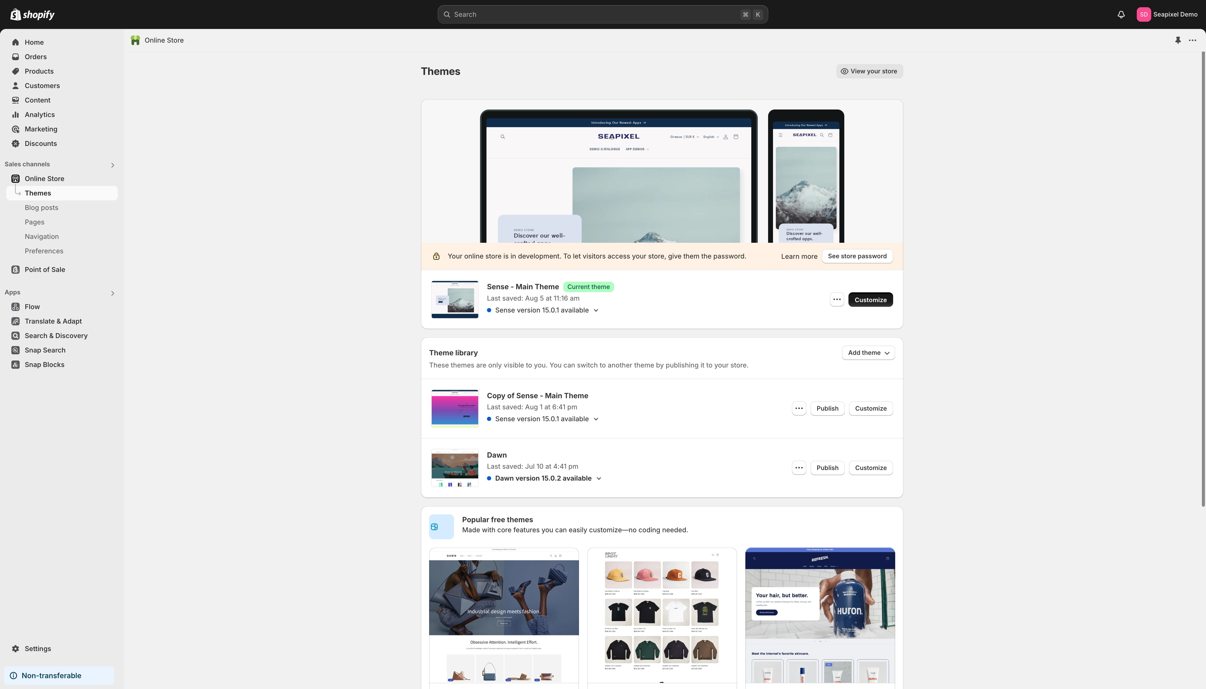Expand the Apps section
The height and width of the screenshot is (689, 1206).
[113, 293]
